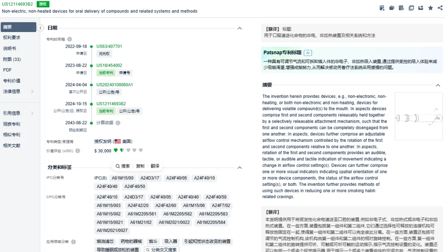The width and height of the screenshot is (445, 252).
Task: Click 搜索 in the floating text toolbar
Action: point(123,166)
